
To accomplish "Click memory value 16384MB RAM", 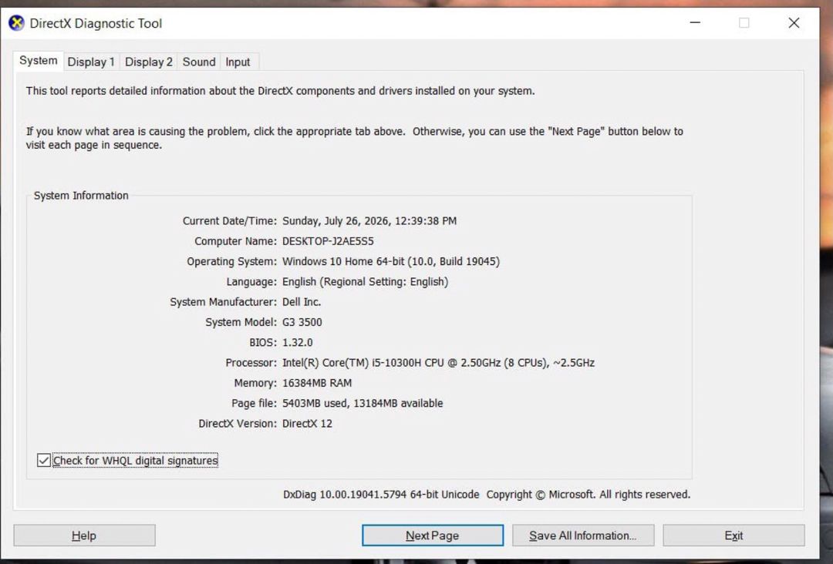I will pyautogui.click(x=317, y=382).
